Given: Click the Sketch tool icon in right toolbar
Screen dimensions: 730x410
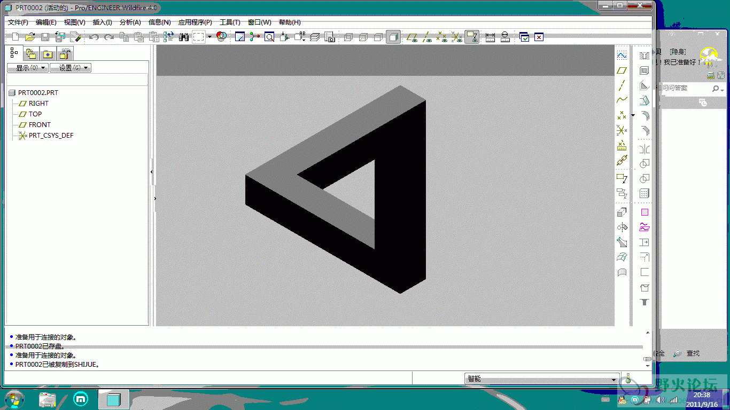Looking at the screenshot, I should pos(622,55).
